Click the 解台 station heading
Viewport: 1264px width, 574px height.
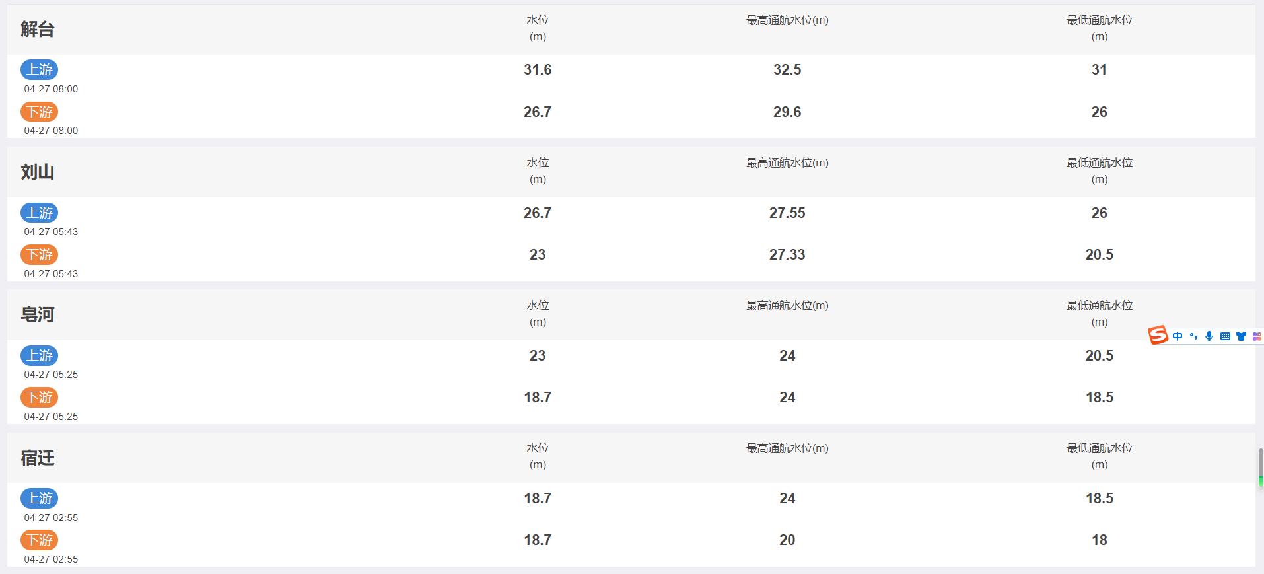(x=38, y=29)
